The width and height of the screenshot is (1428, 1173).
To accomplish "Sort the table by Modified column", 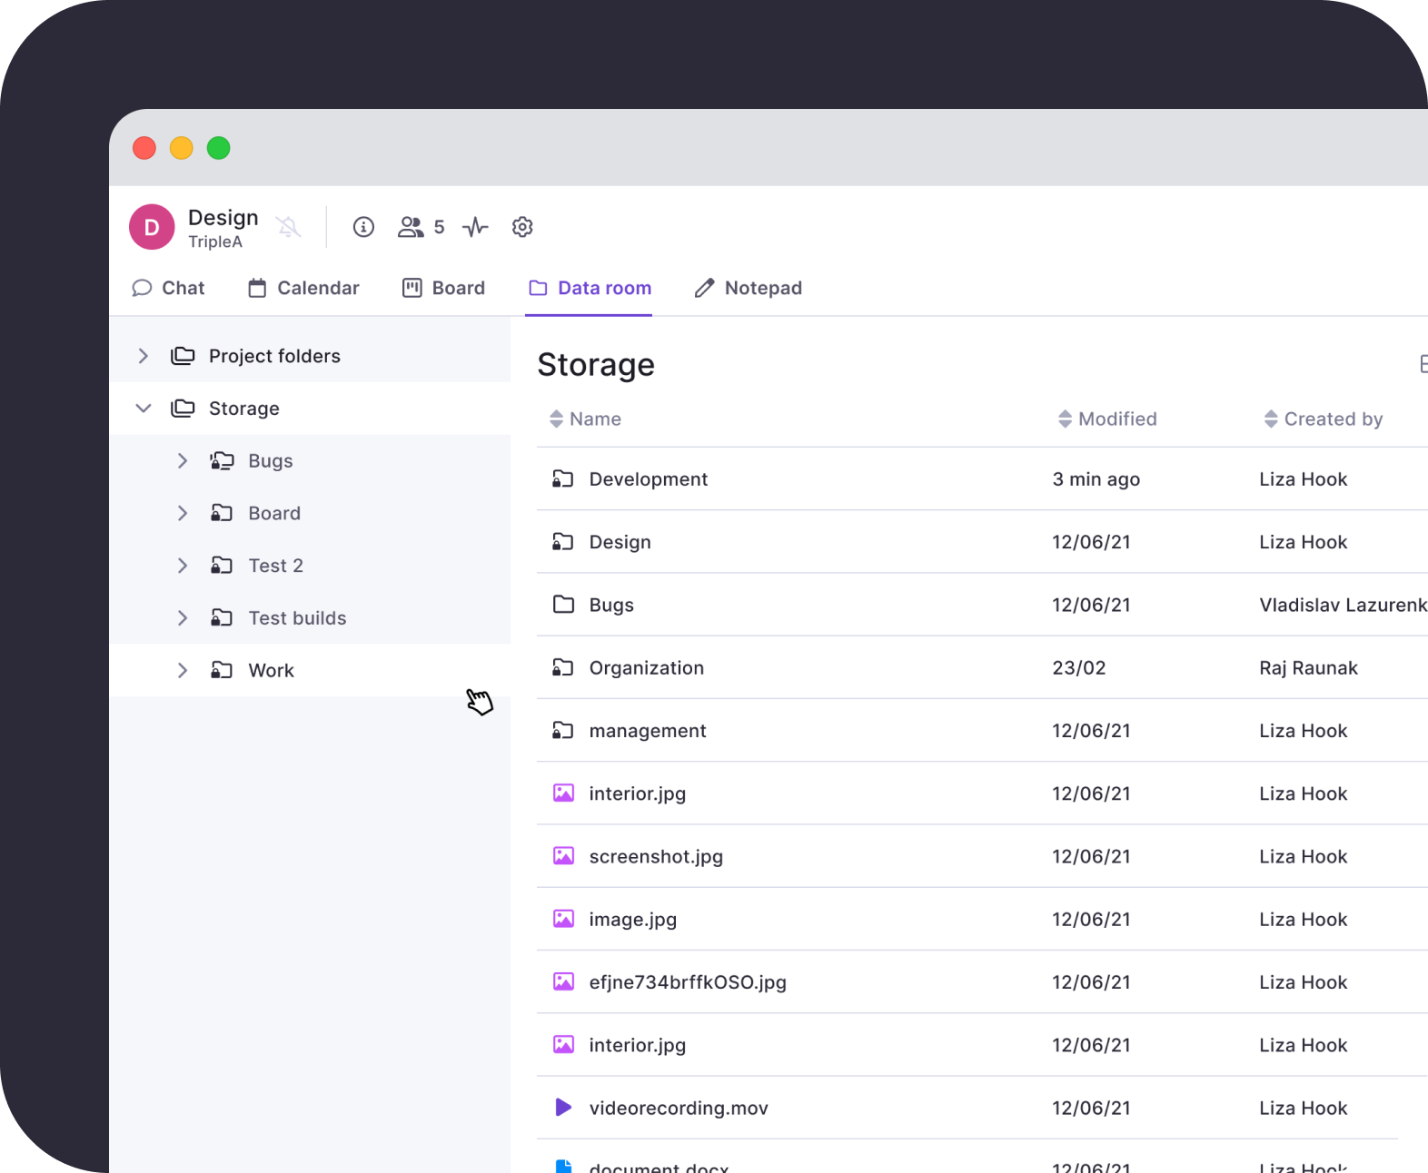I will (x=1107, y=419).
